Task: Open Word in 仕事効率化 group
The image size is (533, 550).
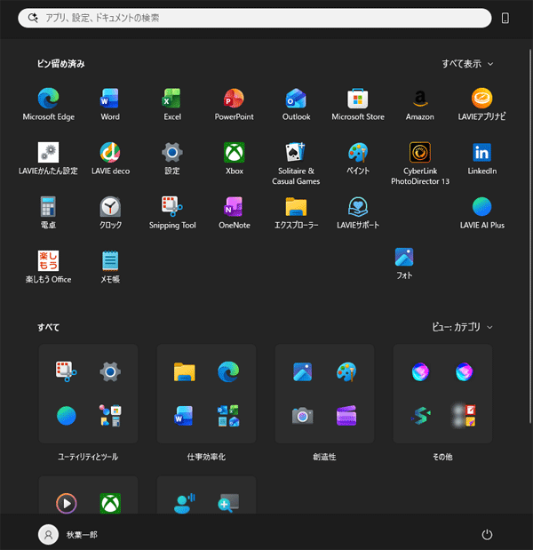Action: click(x=184, y=416)
